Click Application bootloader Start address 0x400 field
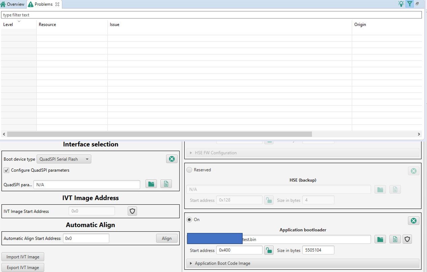 pyautogui.click(x=239, y=250)
